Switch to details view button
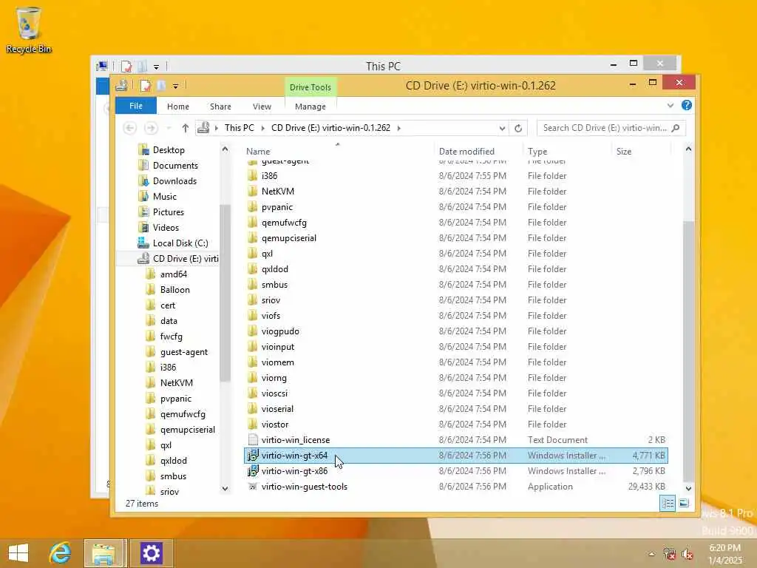Screen dimensions: 757x568 [668, 504]
